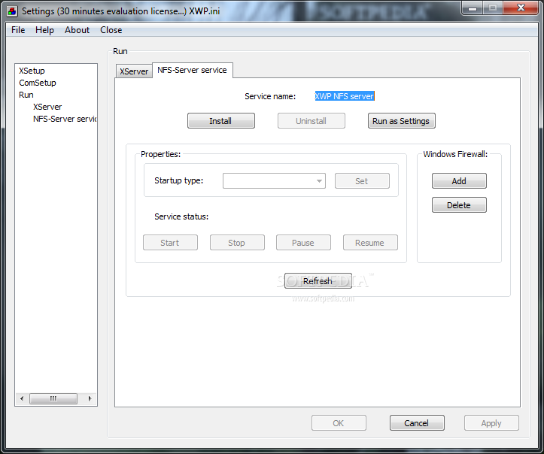Viewport: 544px width, 454px height.
Task: Click the Cancel button
Action: [417, 423]
